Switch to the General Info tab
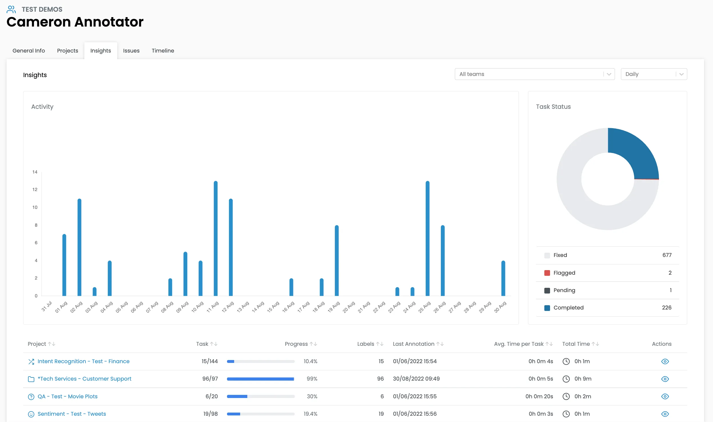 click(29, 51)
